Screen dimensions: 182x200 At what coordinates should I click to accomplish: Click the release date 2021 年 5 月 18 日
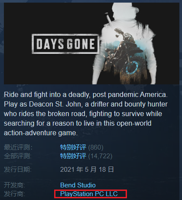(x=87, y=170)
